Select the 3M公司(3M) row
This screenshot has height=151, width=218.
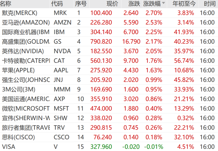[18, 89]
